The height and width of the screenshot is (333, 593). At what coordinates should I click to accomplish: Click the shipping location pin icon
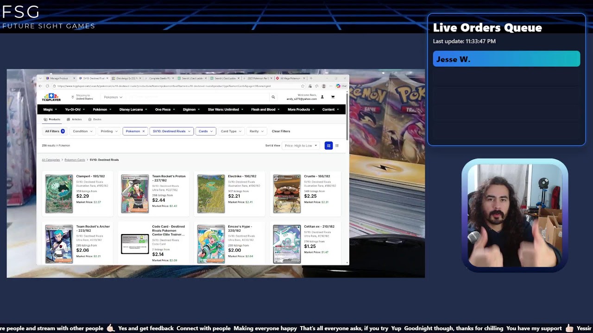pyautogui.click(x=73, y=97)
